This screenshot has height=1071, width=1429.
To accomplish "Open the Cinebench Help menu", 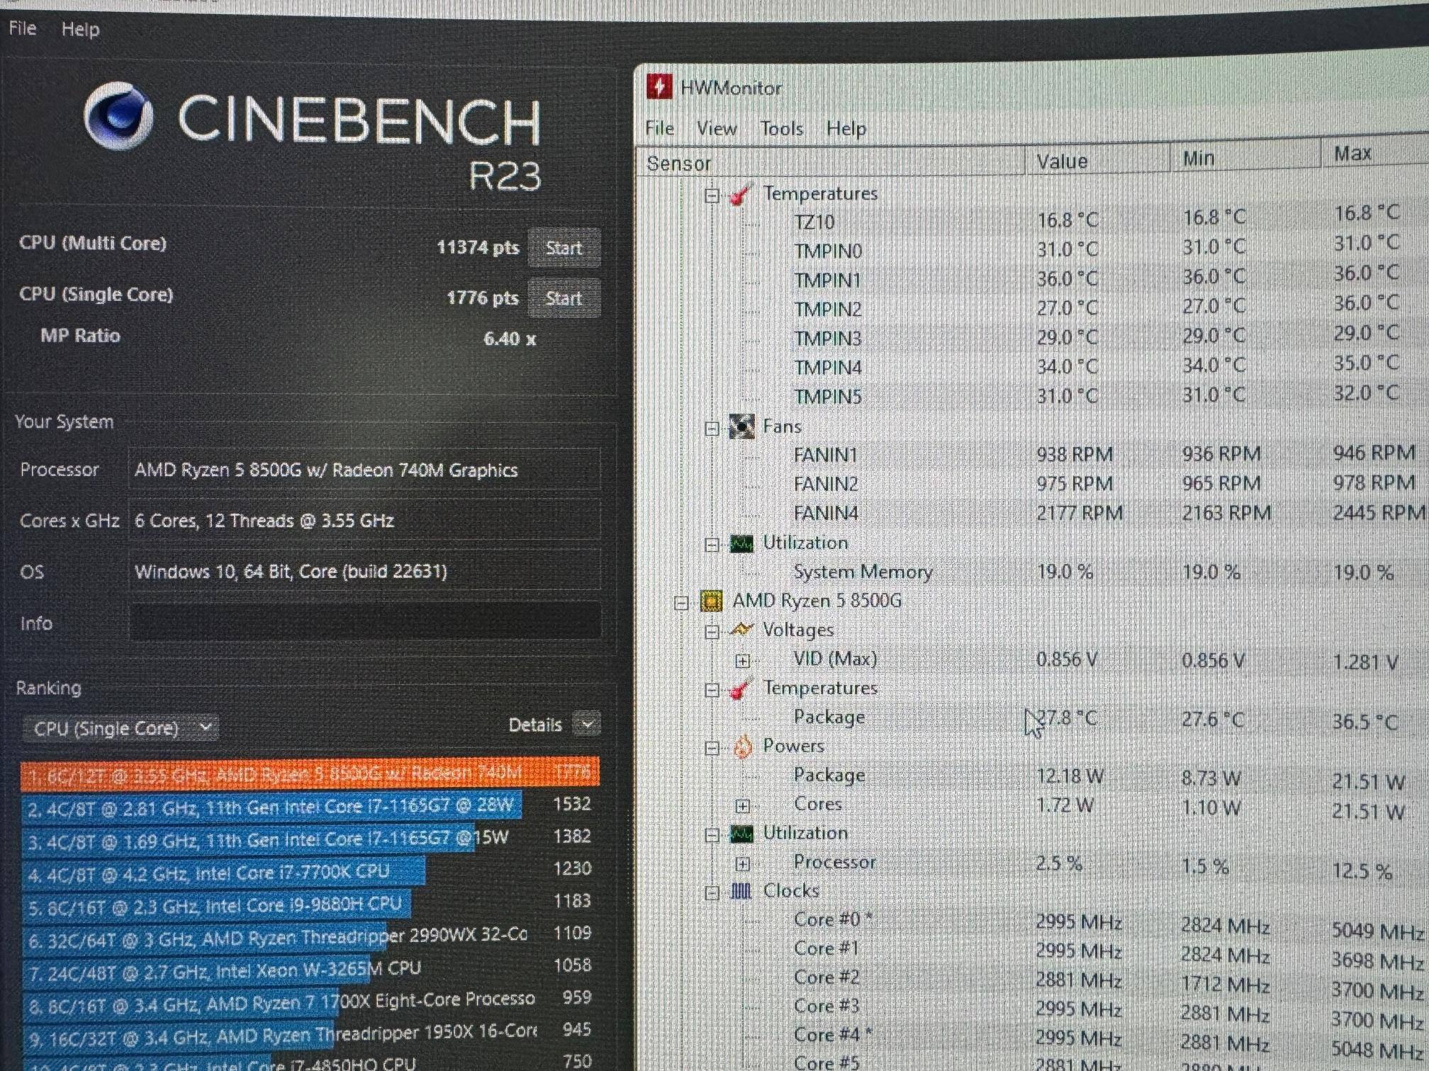I will pos(80,29).
